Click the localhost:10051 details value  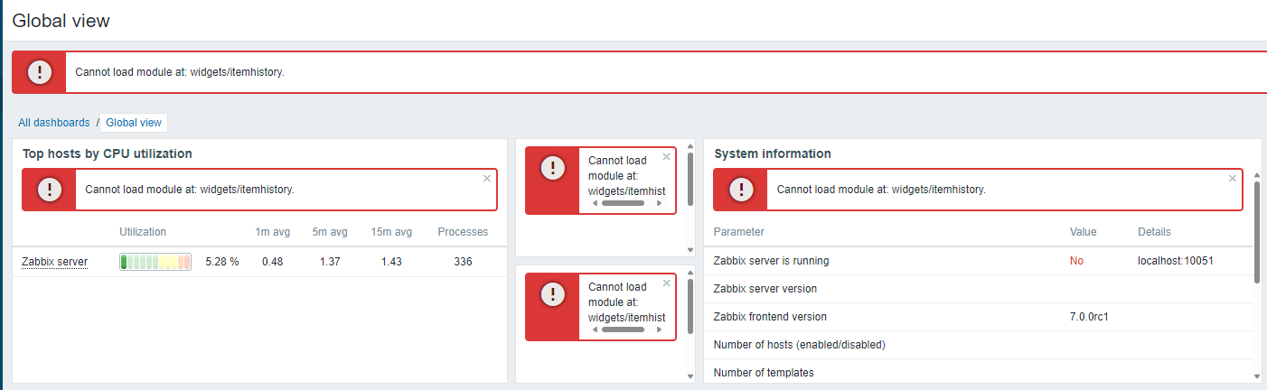click(x=1175, y=261)
